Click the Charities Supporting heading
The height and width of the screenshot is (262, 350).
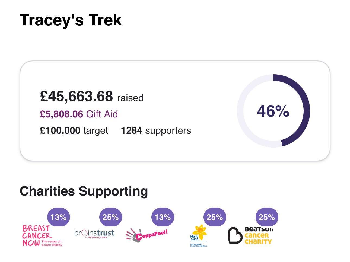pyautogui.click(x=84, y=191)
